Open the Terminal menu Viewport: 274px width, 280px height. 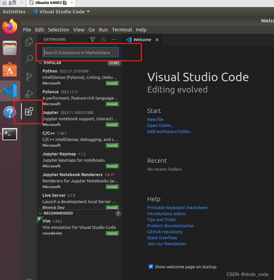pyautogui.click(x=122, y=30)
